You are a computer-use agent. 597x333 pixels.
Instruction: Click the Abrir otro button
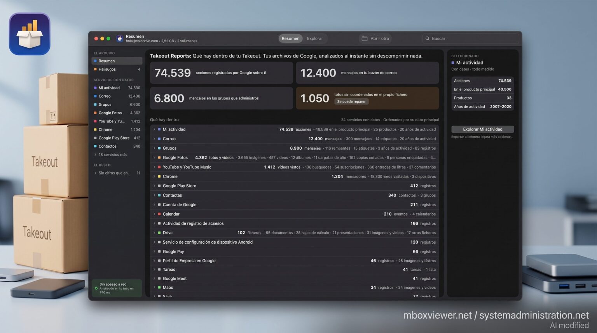pyautogui.click(x=375, y=38)
